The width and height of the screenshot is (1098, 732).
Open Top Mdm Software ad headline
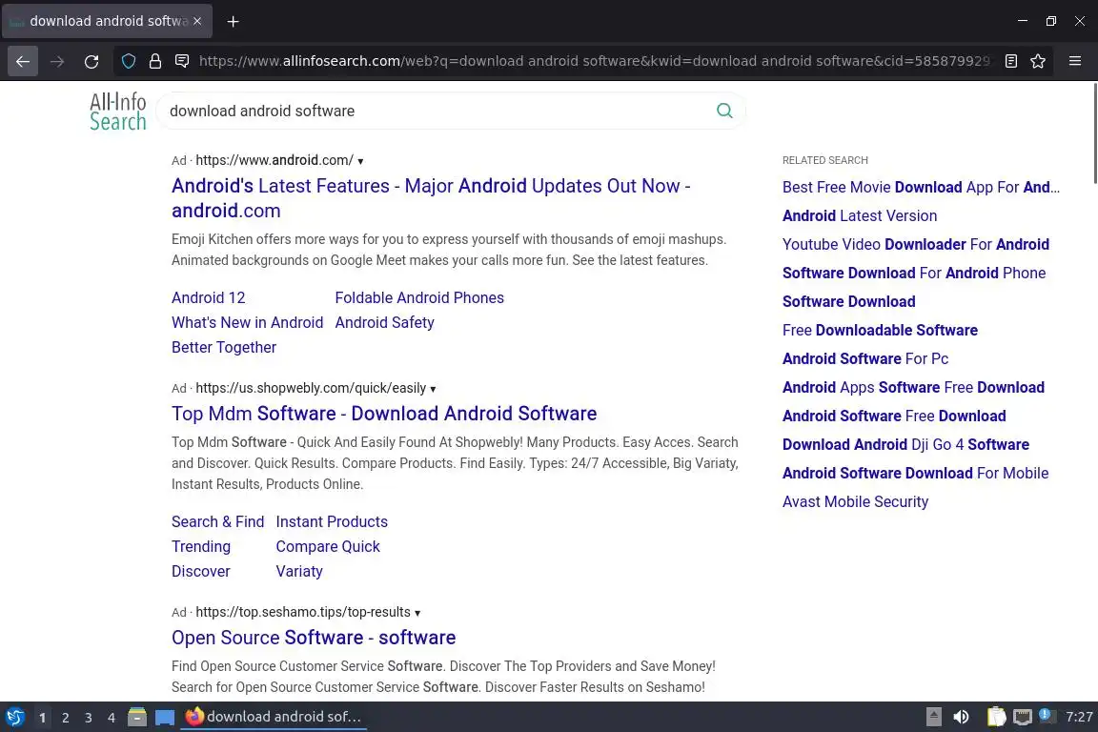pyautogui.click(x=384, y=414)
